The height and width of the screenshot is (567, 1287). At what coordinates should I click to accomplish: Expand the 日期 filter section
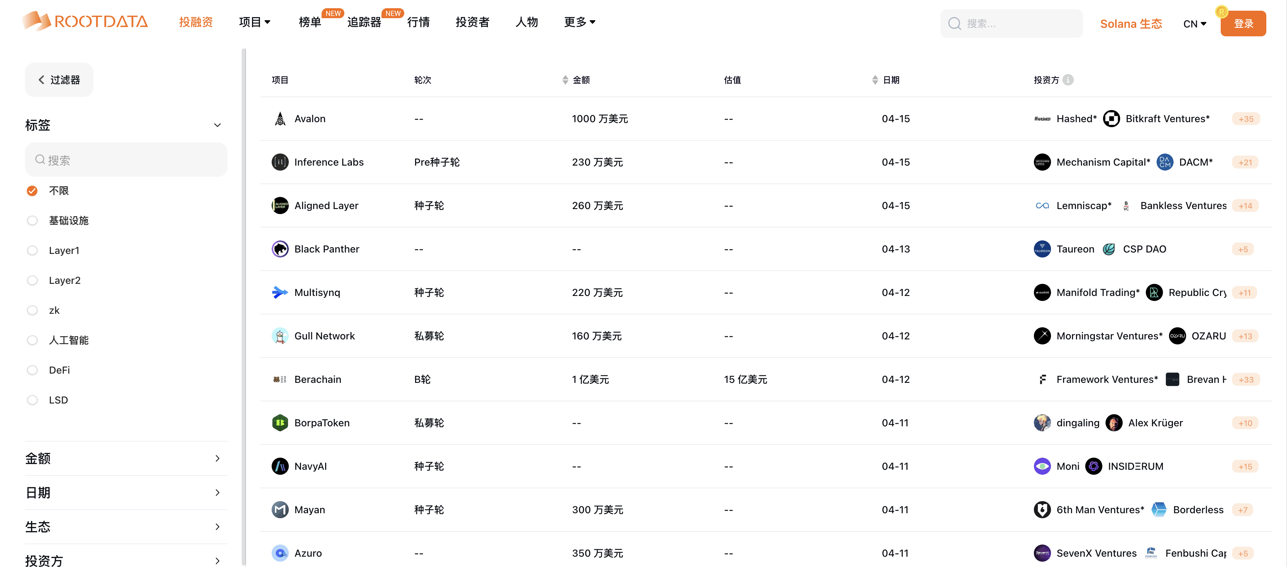(x=217, y=493)
